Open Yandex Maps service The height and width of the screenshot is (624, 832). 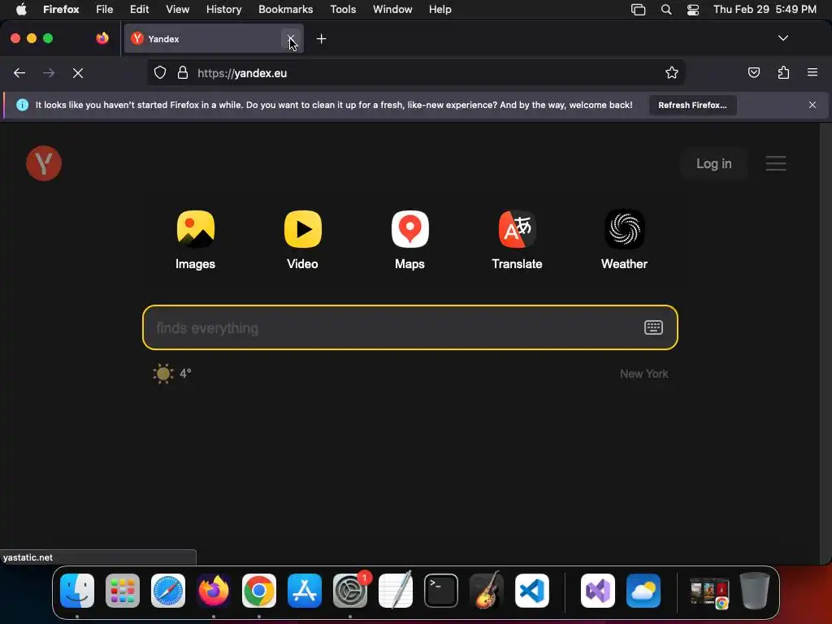(x=409, y=240)
